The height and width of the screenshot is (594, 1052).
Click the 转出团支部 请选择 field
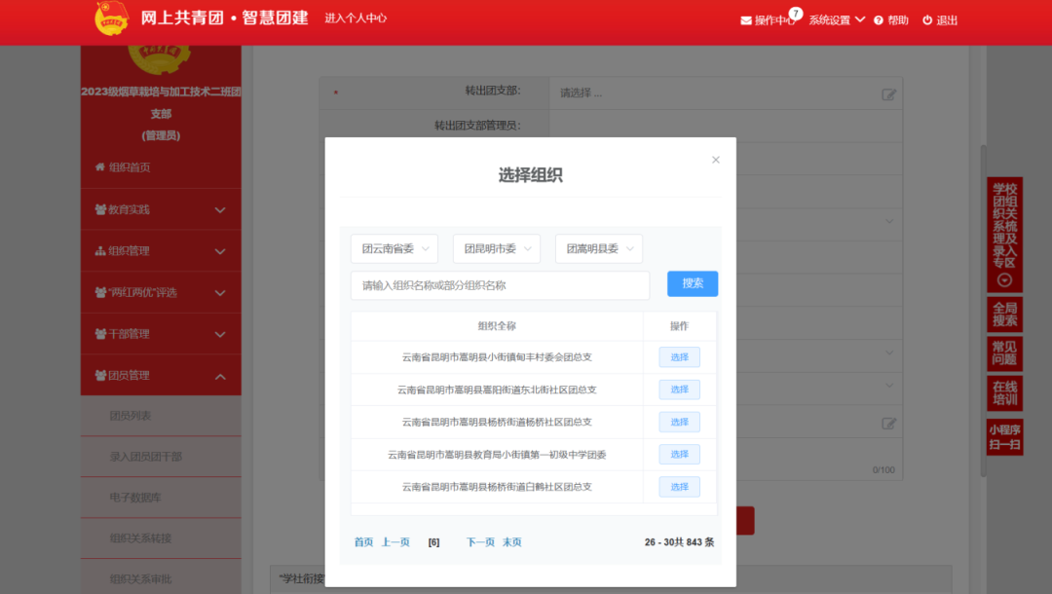click(x=726, y=93)
